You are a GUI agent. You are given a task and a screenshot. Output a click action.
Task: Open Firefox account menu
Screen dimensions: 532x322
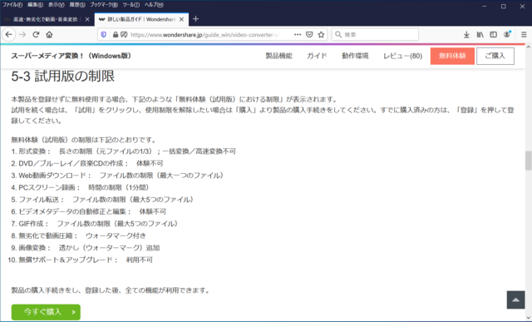point(507,35)
